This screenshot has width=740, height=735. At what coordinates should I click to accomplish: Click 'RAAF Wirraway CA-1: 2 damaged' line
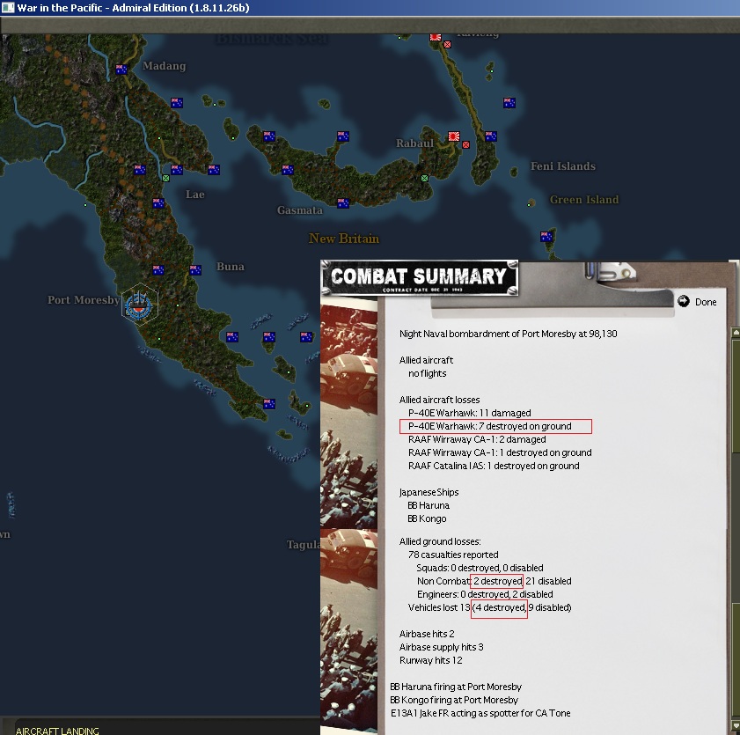click(477, 439)
